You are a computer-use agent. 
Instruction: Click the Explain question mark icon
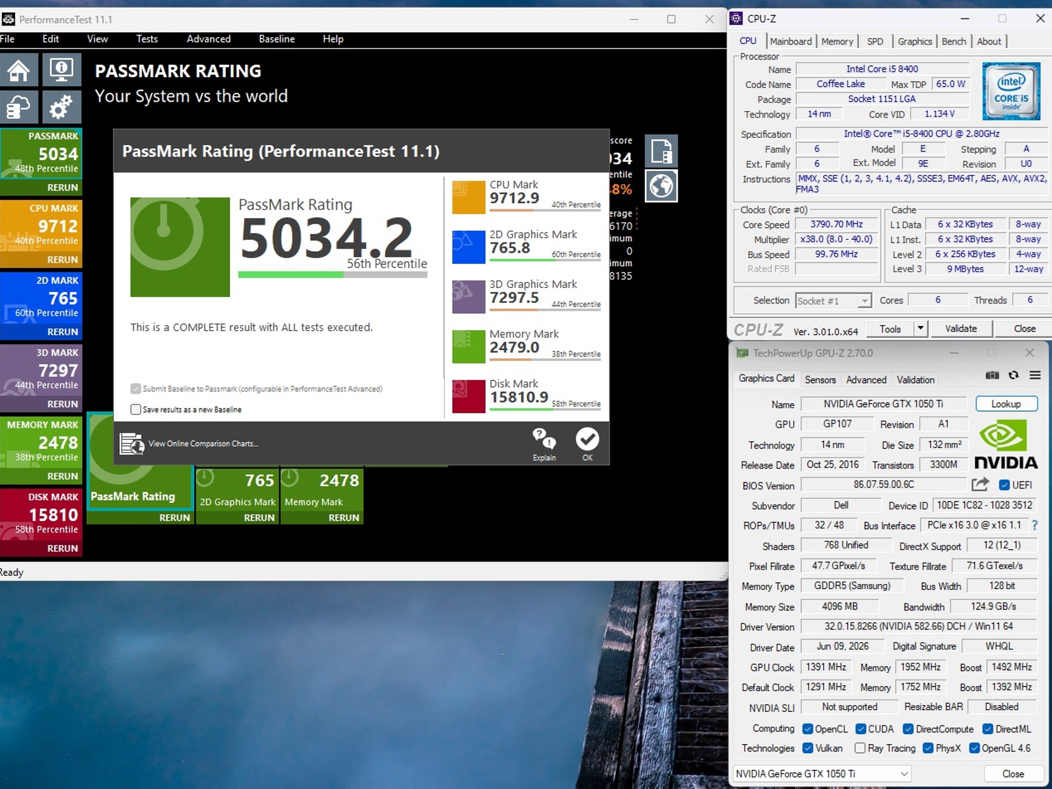click(x=544, y=439)
